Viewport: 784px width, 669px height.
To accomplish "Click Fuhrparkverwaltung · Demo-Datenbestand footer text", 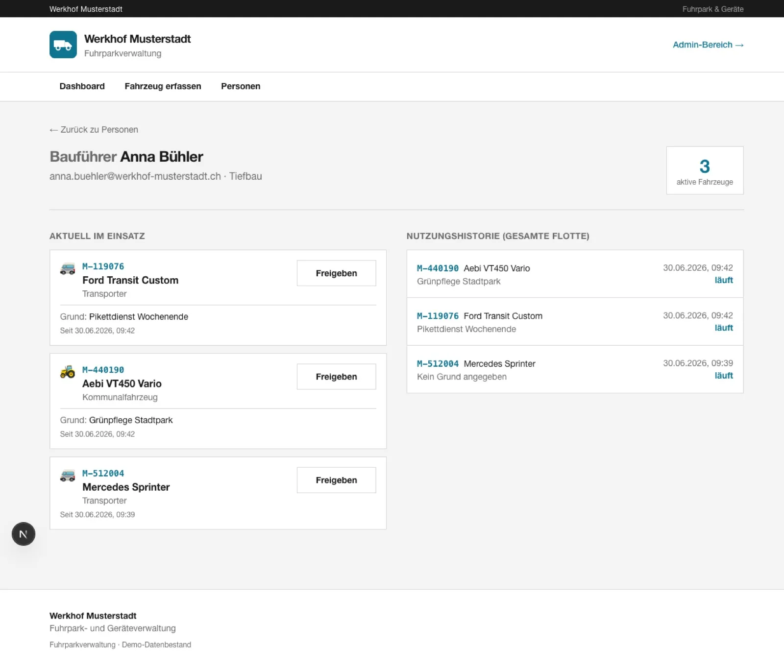I will pyautogui.click(x=120, y=645).
